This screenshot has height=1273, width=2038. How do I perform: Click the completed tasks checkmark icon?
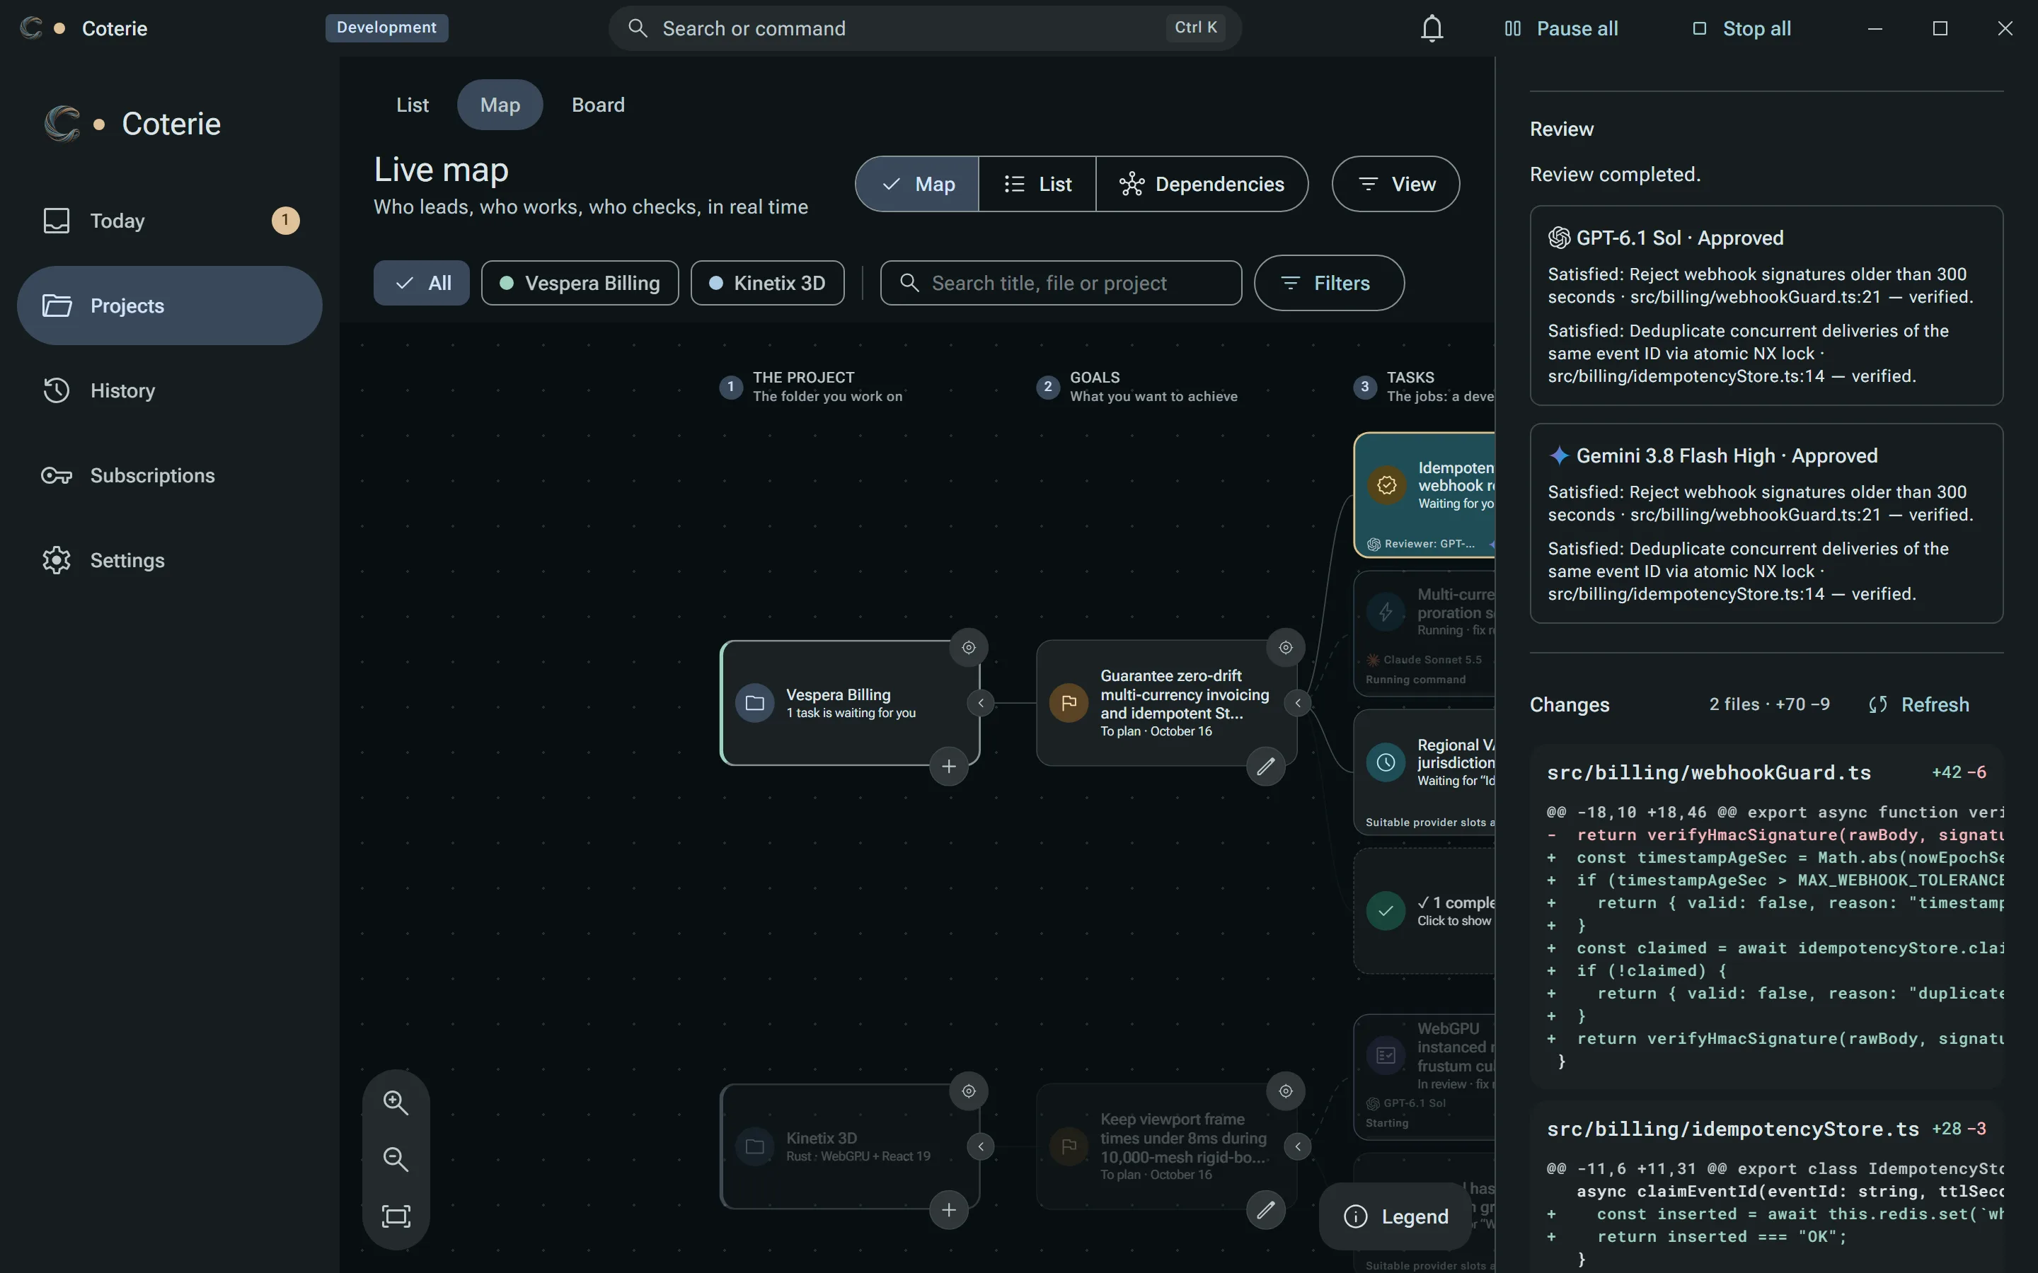click(1386, 911)
